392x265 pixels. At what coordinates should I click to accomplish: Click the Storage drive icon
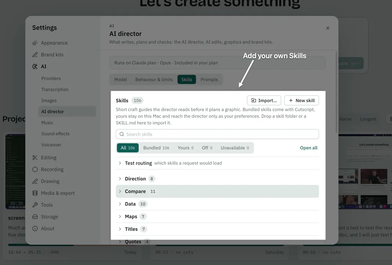click(x=35, y=217)
